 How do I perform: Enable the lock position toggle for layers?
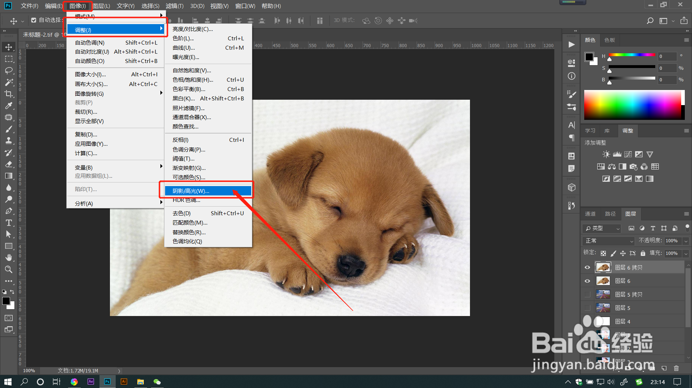pos(623,253)
